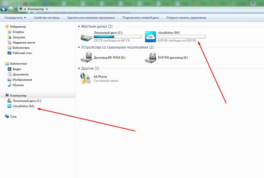Click Компьютер icon in navigation pane

tap(7, 95)
